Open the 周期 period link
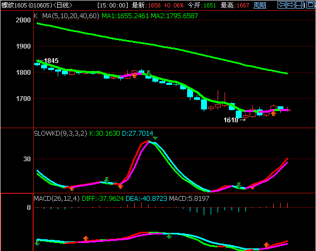This screenshot has height=251, width=316. click(259, 5)
